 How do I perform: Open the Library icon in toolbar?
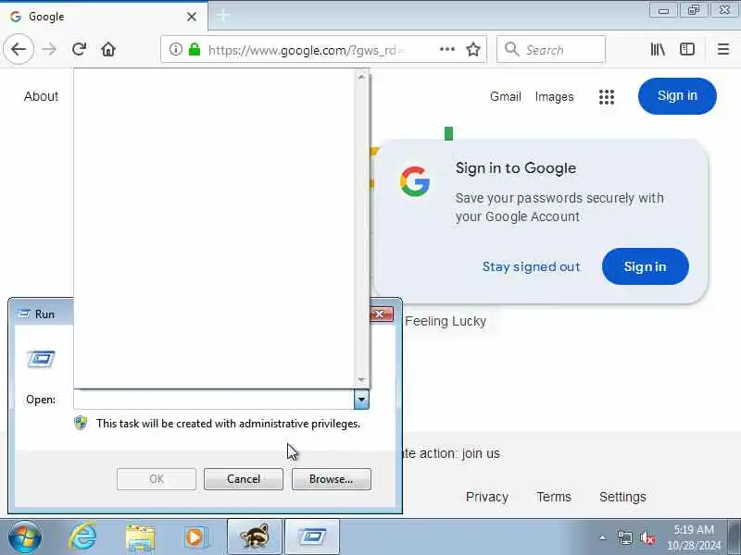pyautogui.click(x=658, y=49)
